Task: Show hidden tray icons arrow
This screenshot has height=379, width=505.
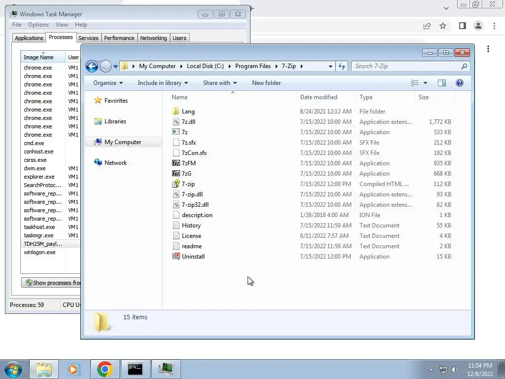Action: 431,370
